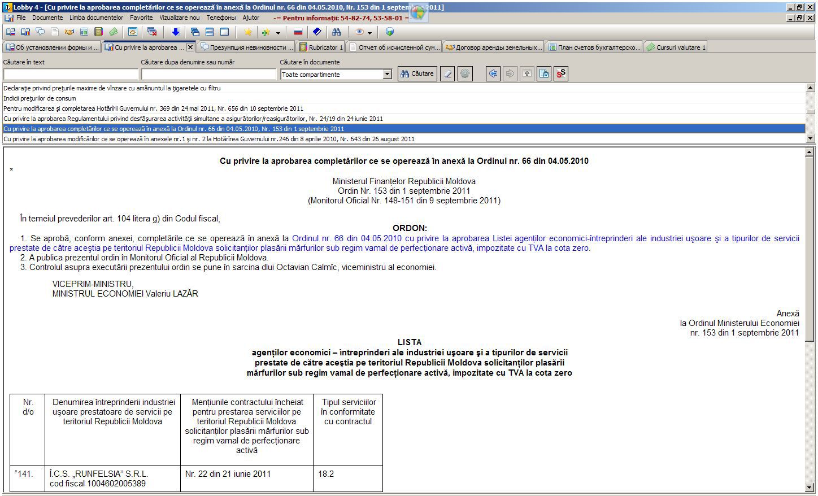Click the single maximized window icon

pos(224,32)
